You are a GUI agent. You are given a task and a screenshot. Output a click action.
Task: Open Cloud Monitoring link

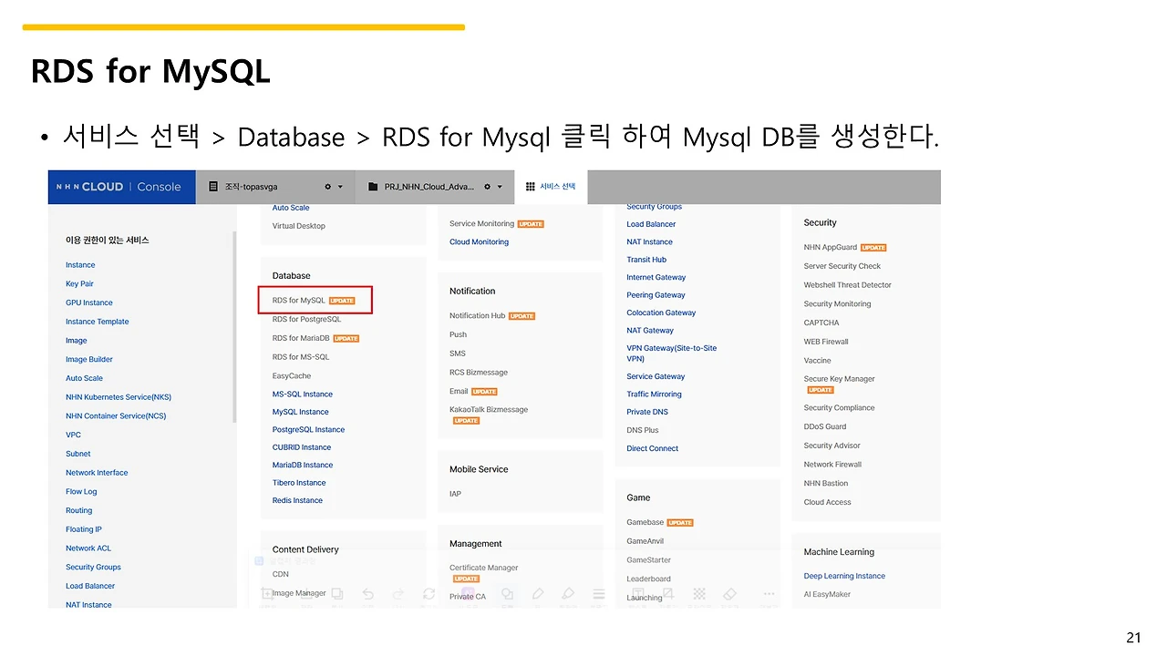coord(479,242)
